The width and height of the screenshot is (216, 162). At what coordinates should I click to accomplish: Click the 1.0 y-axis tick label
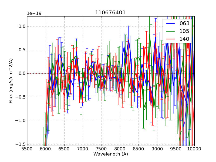point(22,26)
